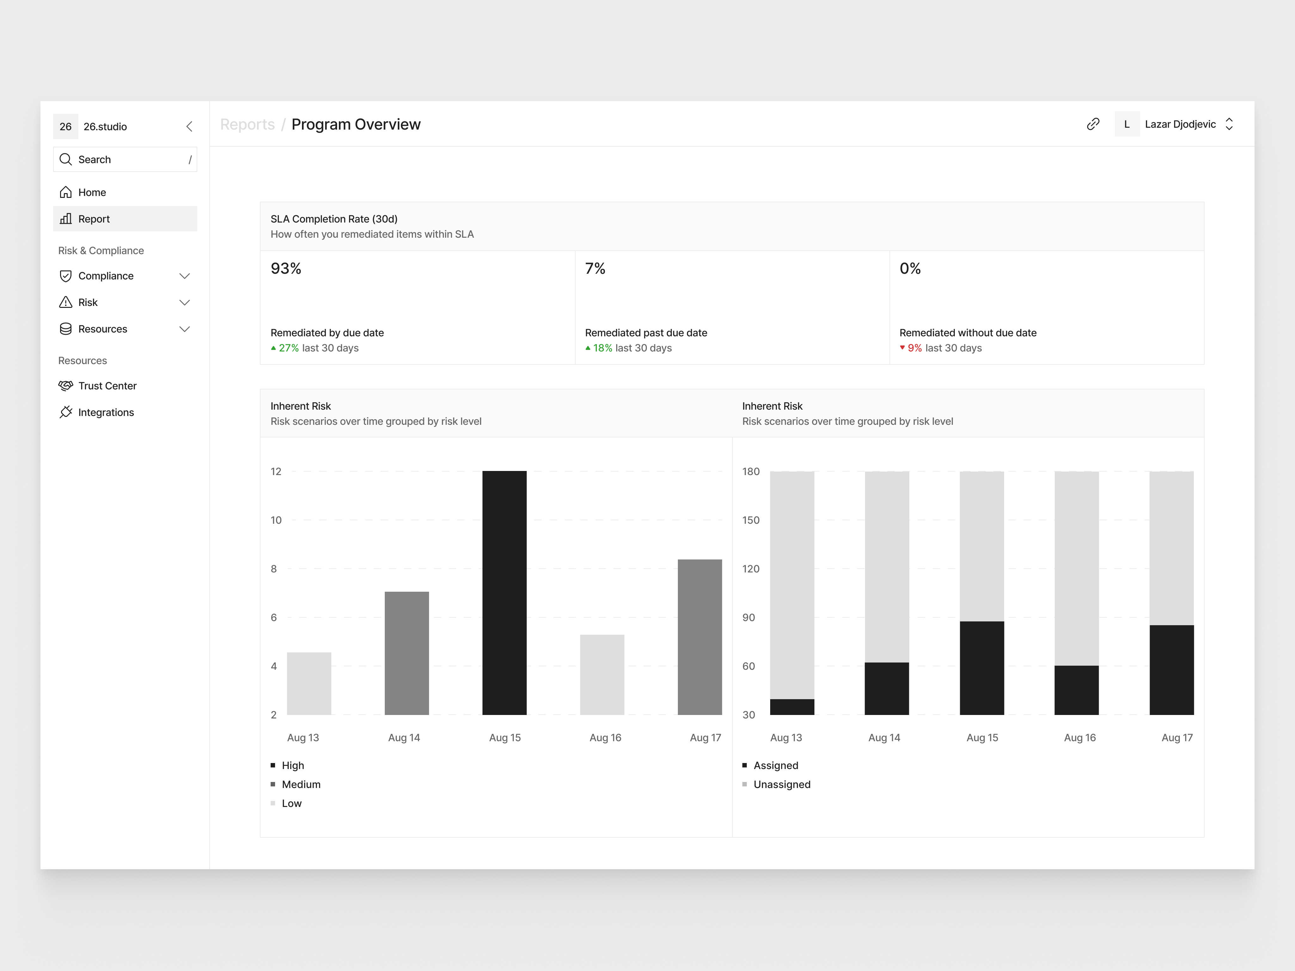Collapse the sidebar with the left chevron

pos(189,126)
